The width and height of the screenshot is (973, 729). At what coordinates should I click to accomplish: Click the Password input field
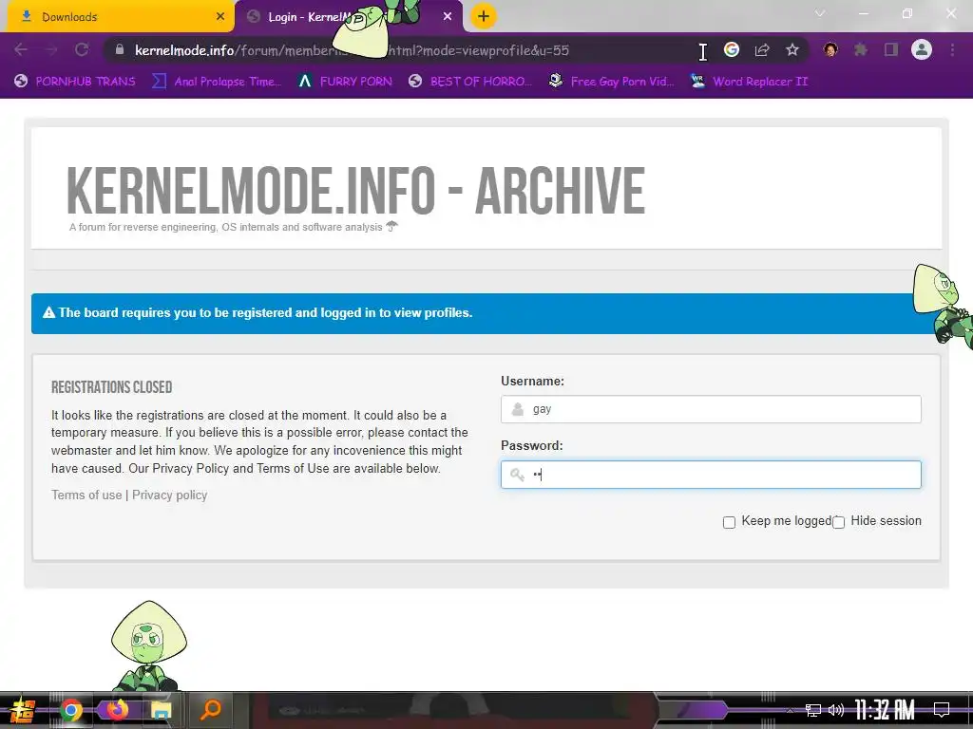711,475
